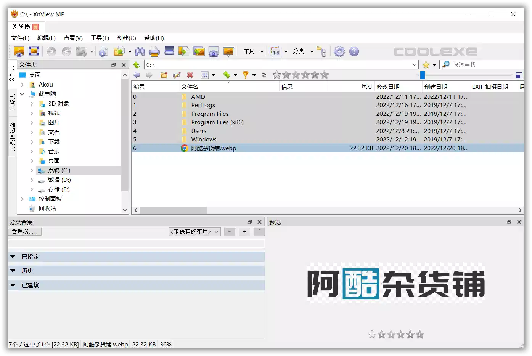Screen dimensions: 532x356
Task: Open the batch convert tool
Action: click(x=184, y=51)
